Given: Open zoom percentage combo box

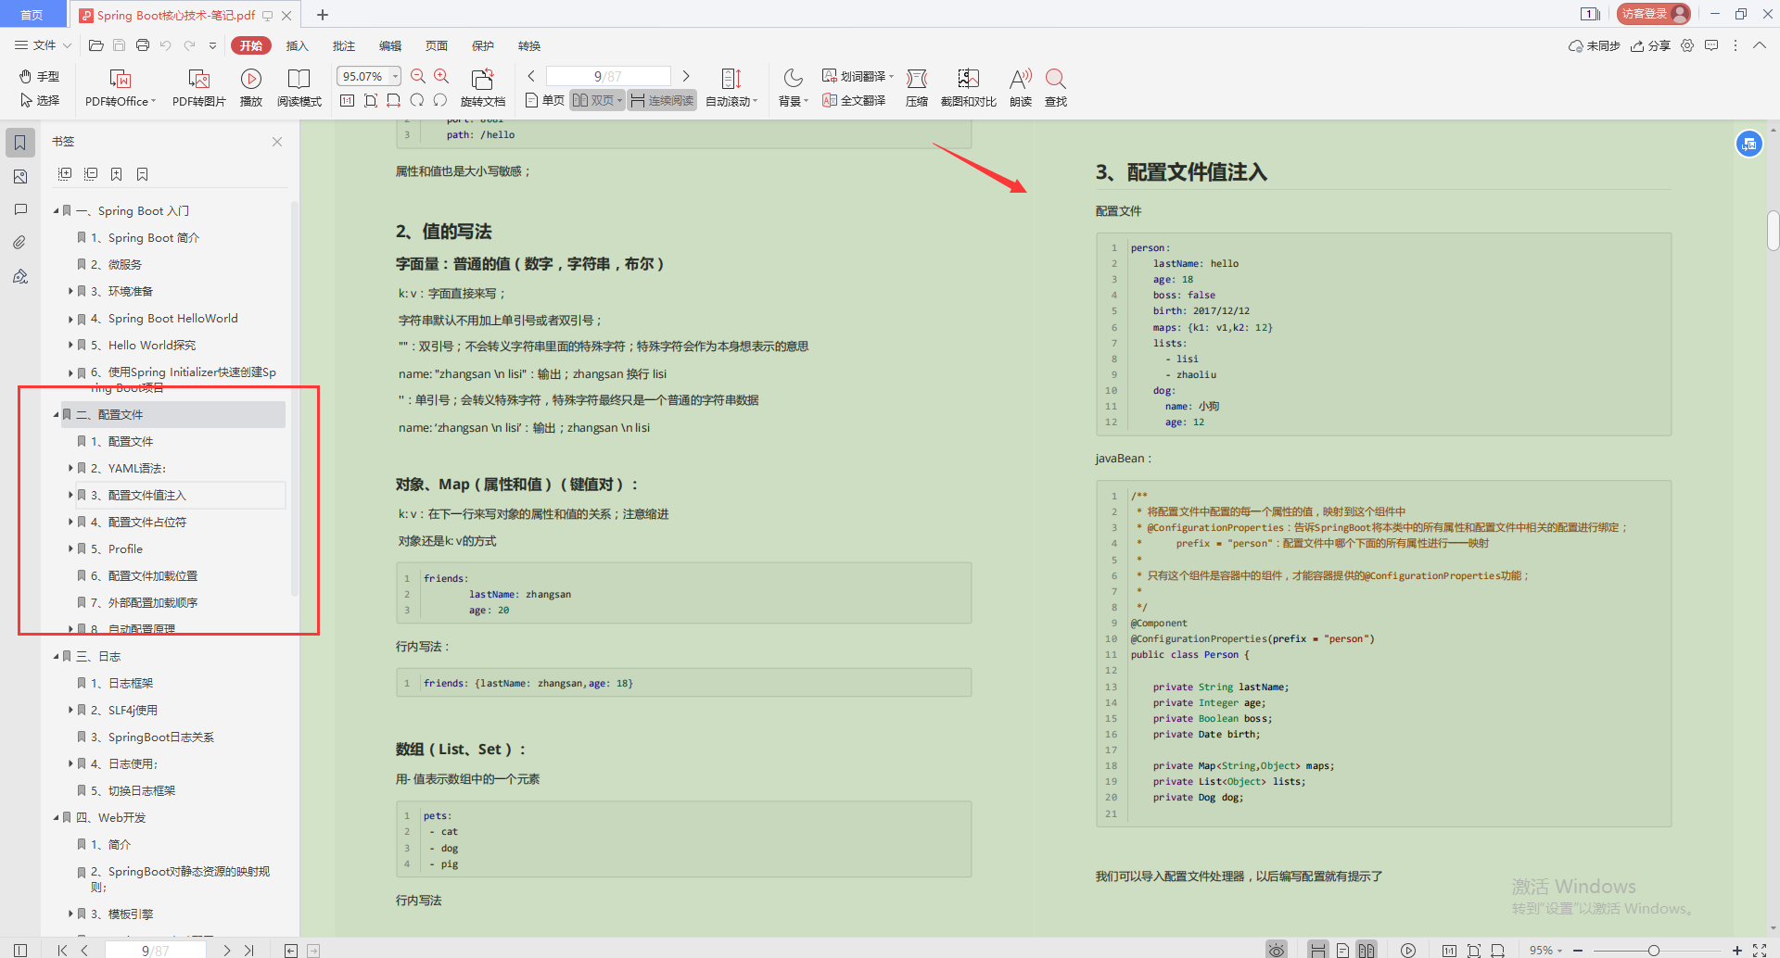Looking at the screenshot, I should (369, 76).
